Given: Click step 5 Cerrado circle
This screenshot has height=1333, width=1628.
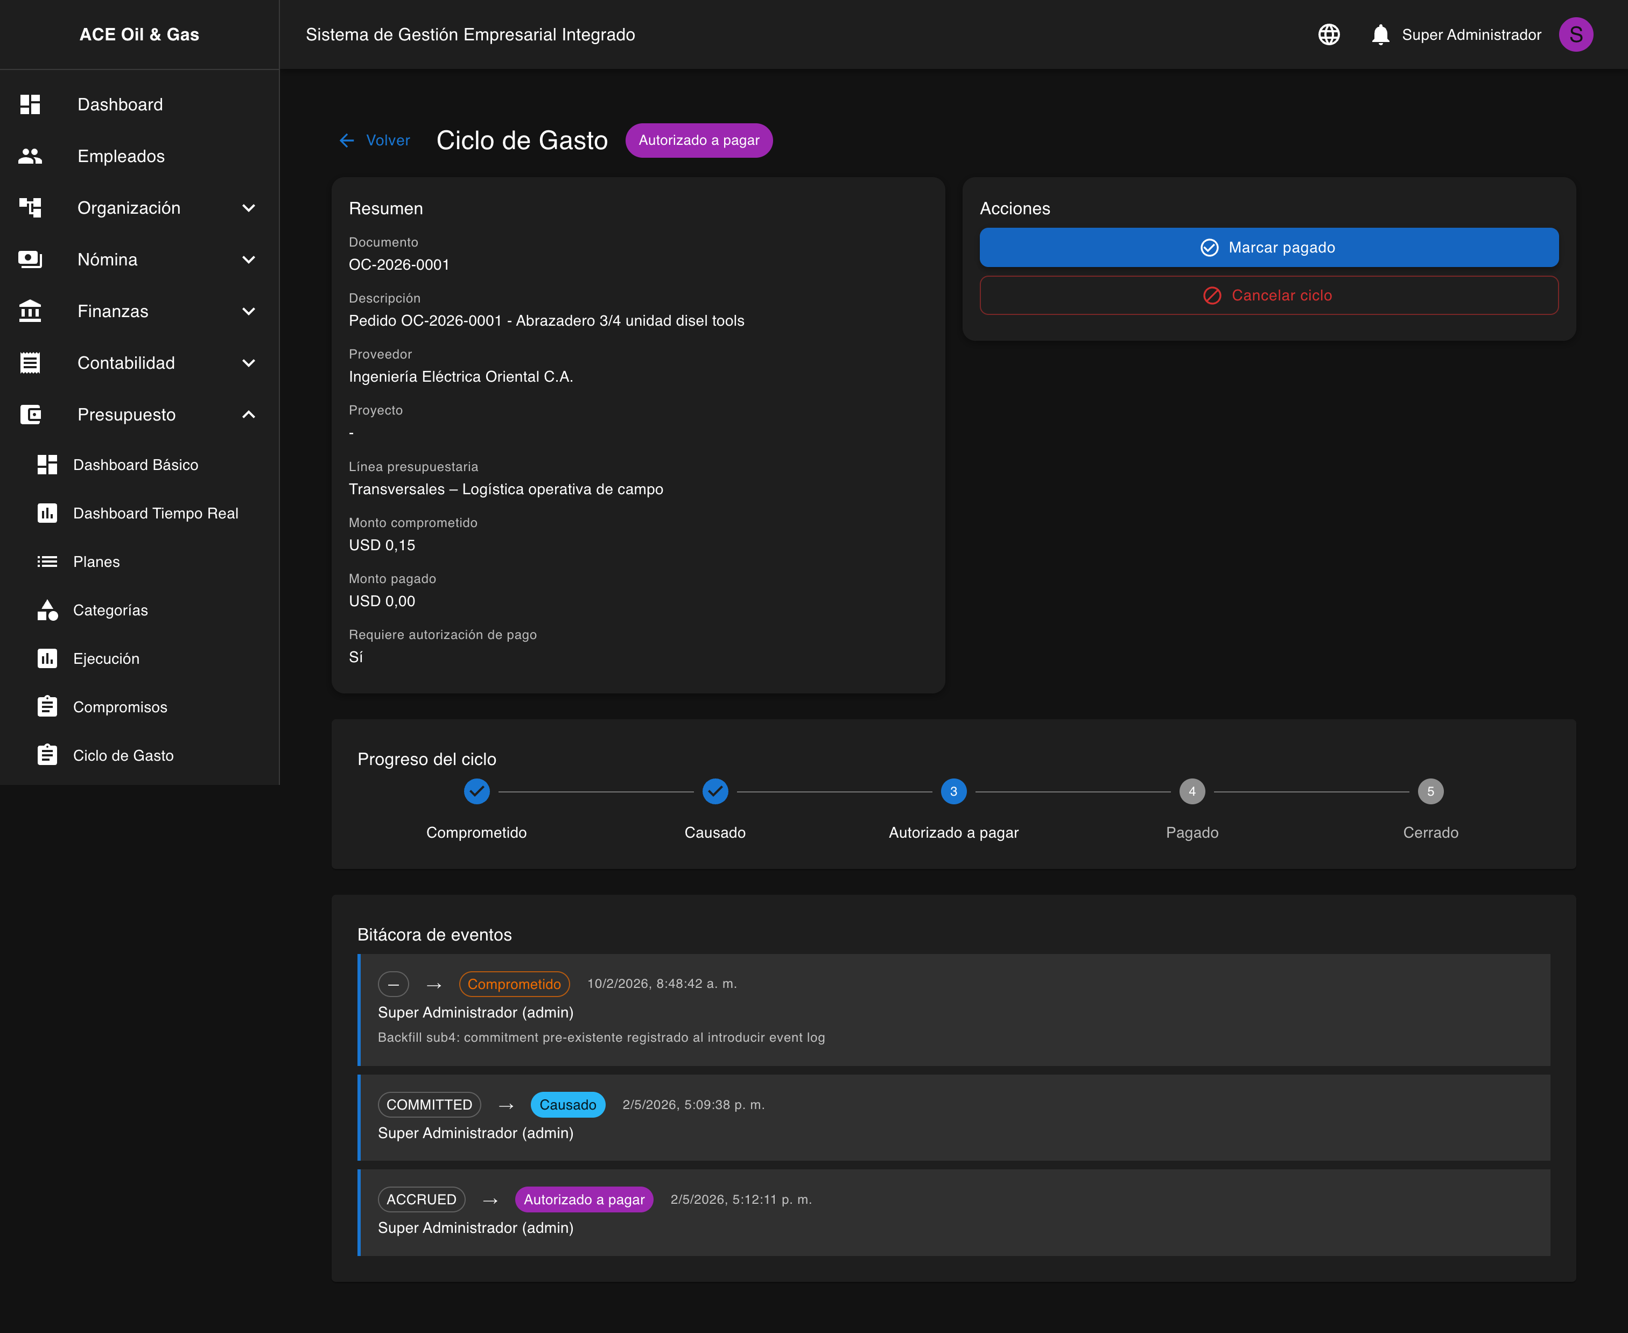Looking at the screenshot, I should tap(1430, 791).
